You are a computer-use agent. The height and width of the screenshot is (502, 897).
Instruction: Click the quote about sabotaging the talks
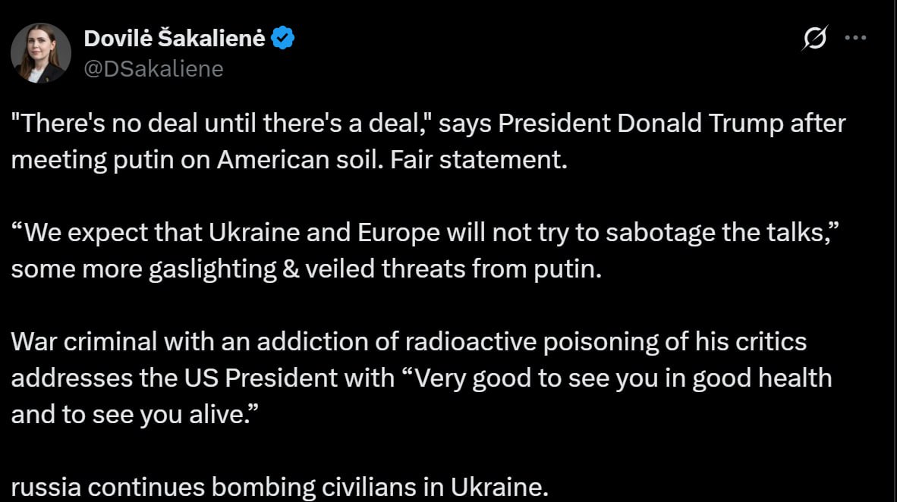[425, 233]
